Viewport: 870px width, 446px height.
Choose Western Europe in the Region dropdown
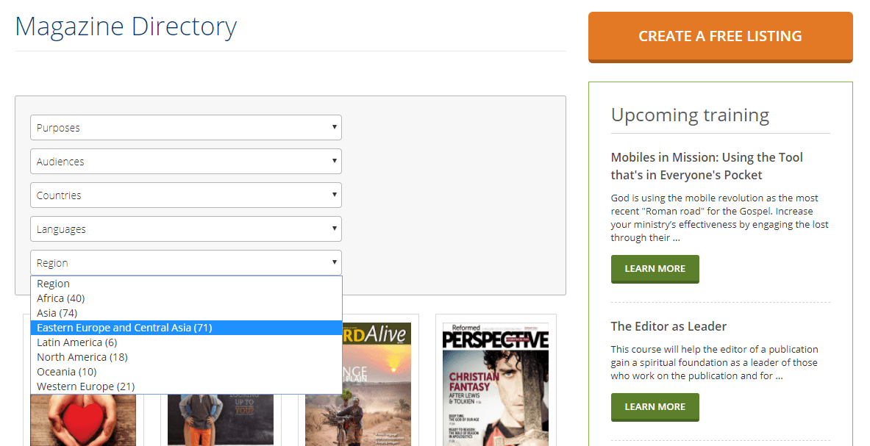85,386
